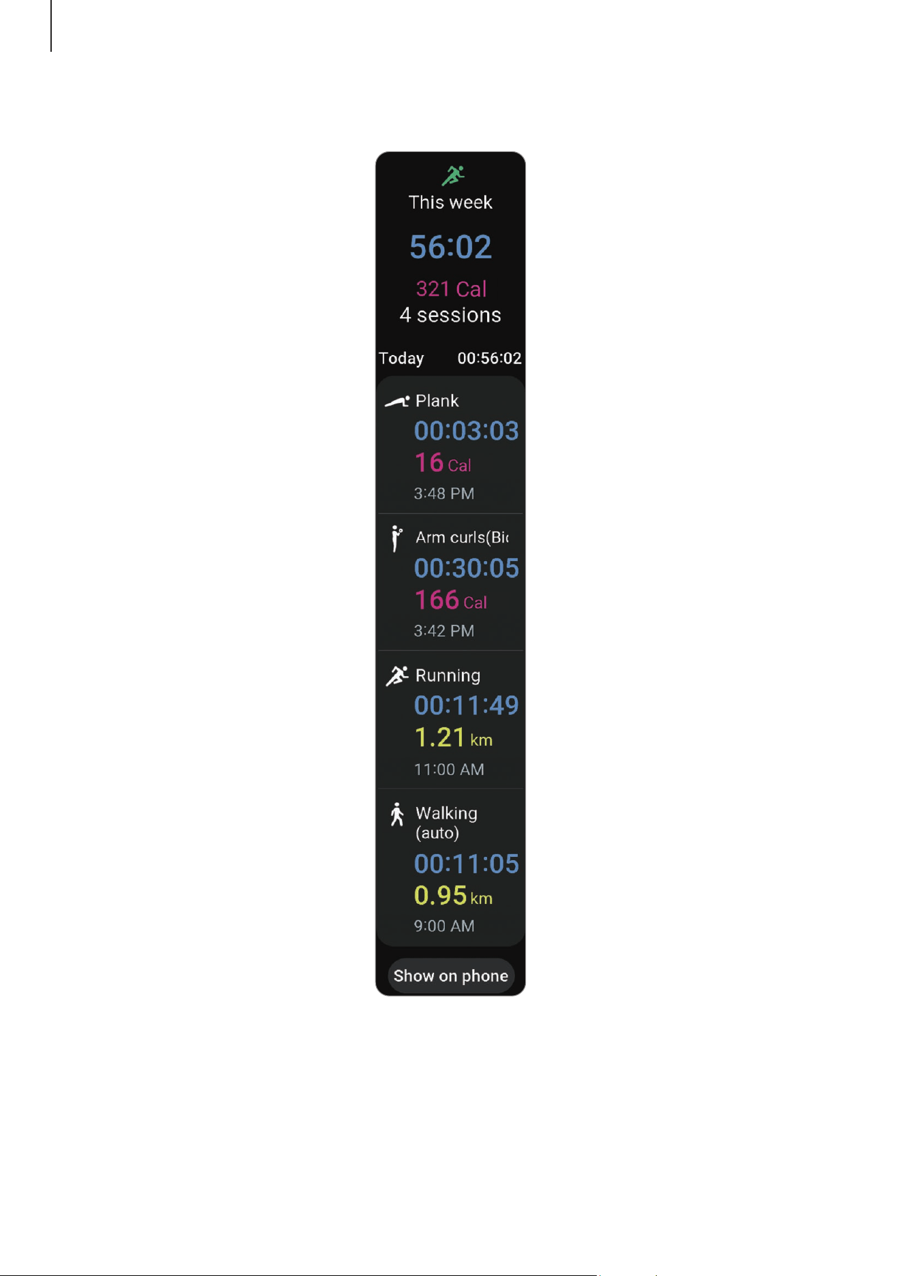The height and width of the screenshot is (1276, 902).
Task: Select the 166 Cal arm curls value
Action: tap(451, 601)
